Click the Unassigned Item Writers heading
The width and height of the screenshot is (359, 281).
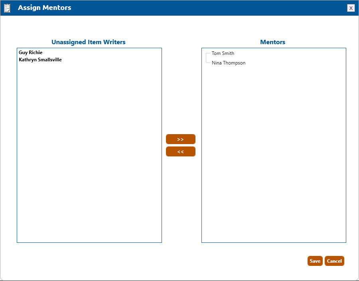click(89, 42)
